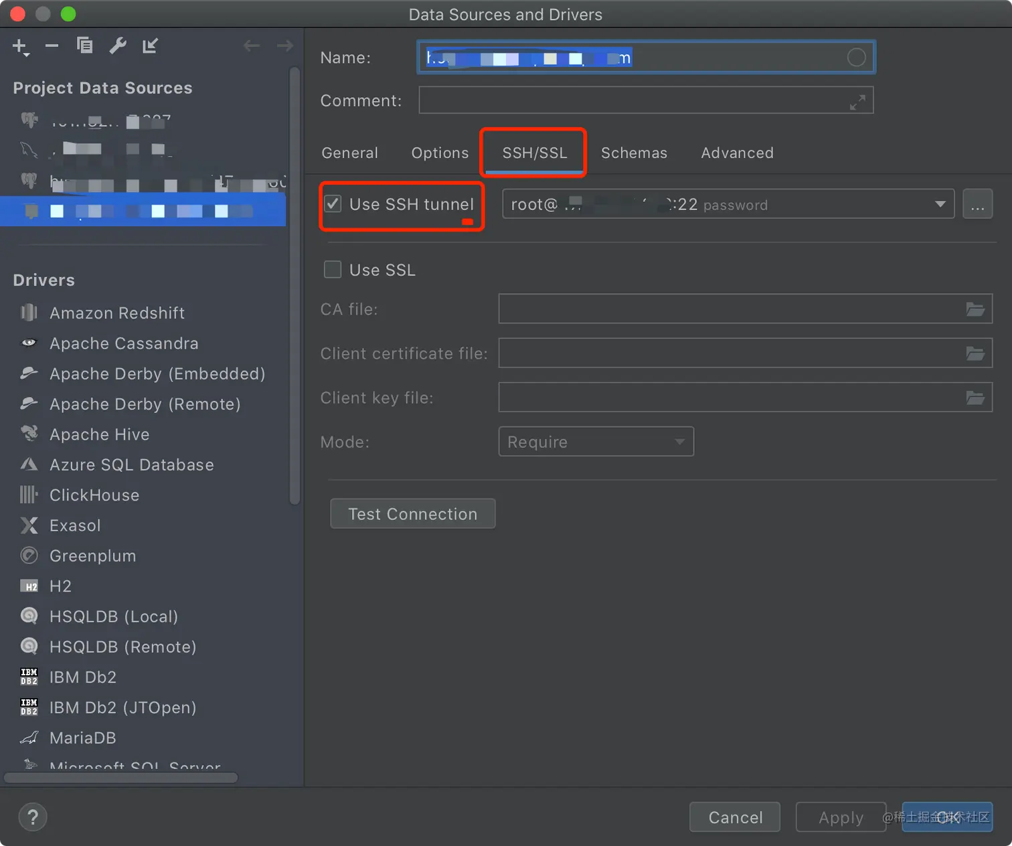Open data source properties wrench icon
Screen dimensions: 1012x846
point(118,46)
